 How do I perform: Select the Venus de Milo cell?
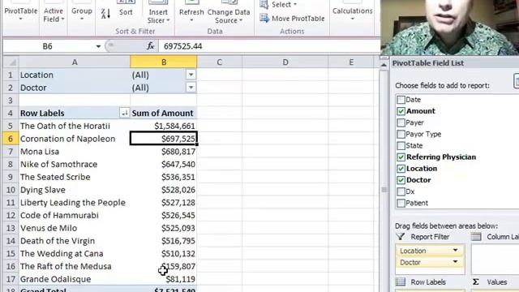[x=75, y=228]
